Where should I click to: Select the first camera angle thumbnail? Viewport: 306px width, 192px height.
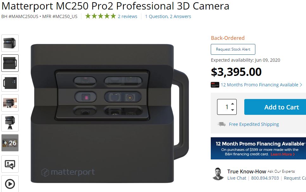tap(10, 43)
